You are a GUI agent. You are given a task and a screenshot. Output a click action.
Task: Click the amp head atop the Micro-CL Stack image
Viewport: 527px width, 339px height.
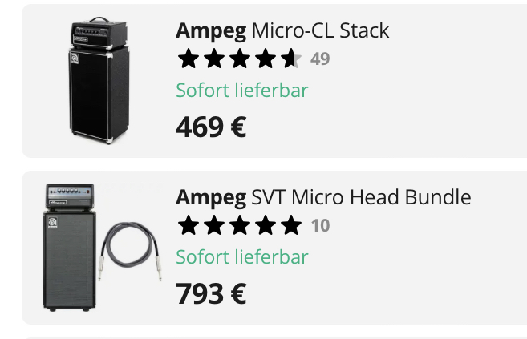(x=98, y=34)
